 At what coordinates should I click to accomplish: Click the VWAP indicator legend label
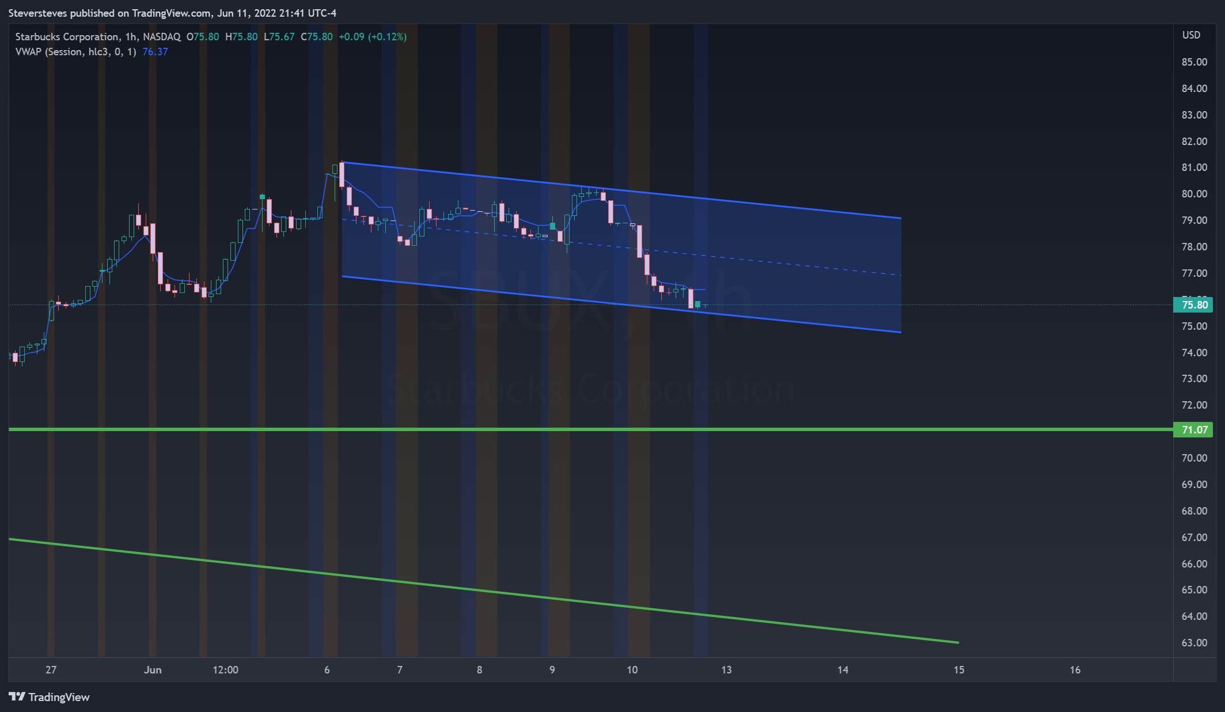pos(76,51)
